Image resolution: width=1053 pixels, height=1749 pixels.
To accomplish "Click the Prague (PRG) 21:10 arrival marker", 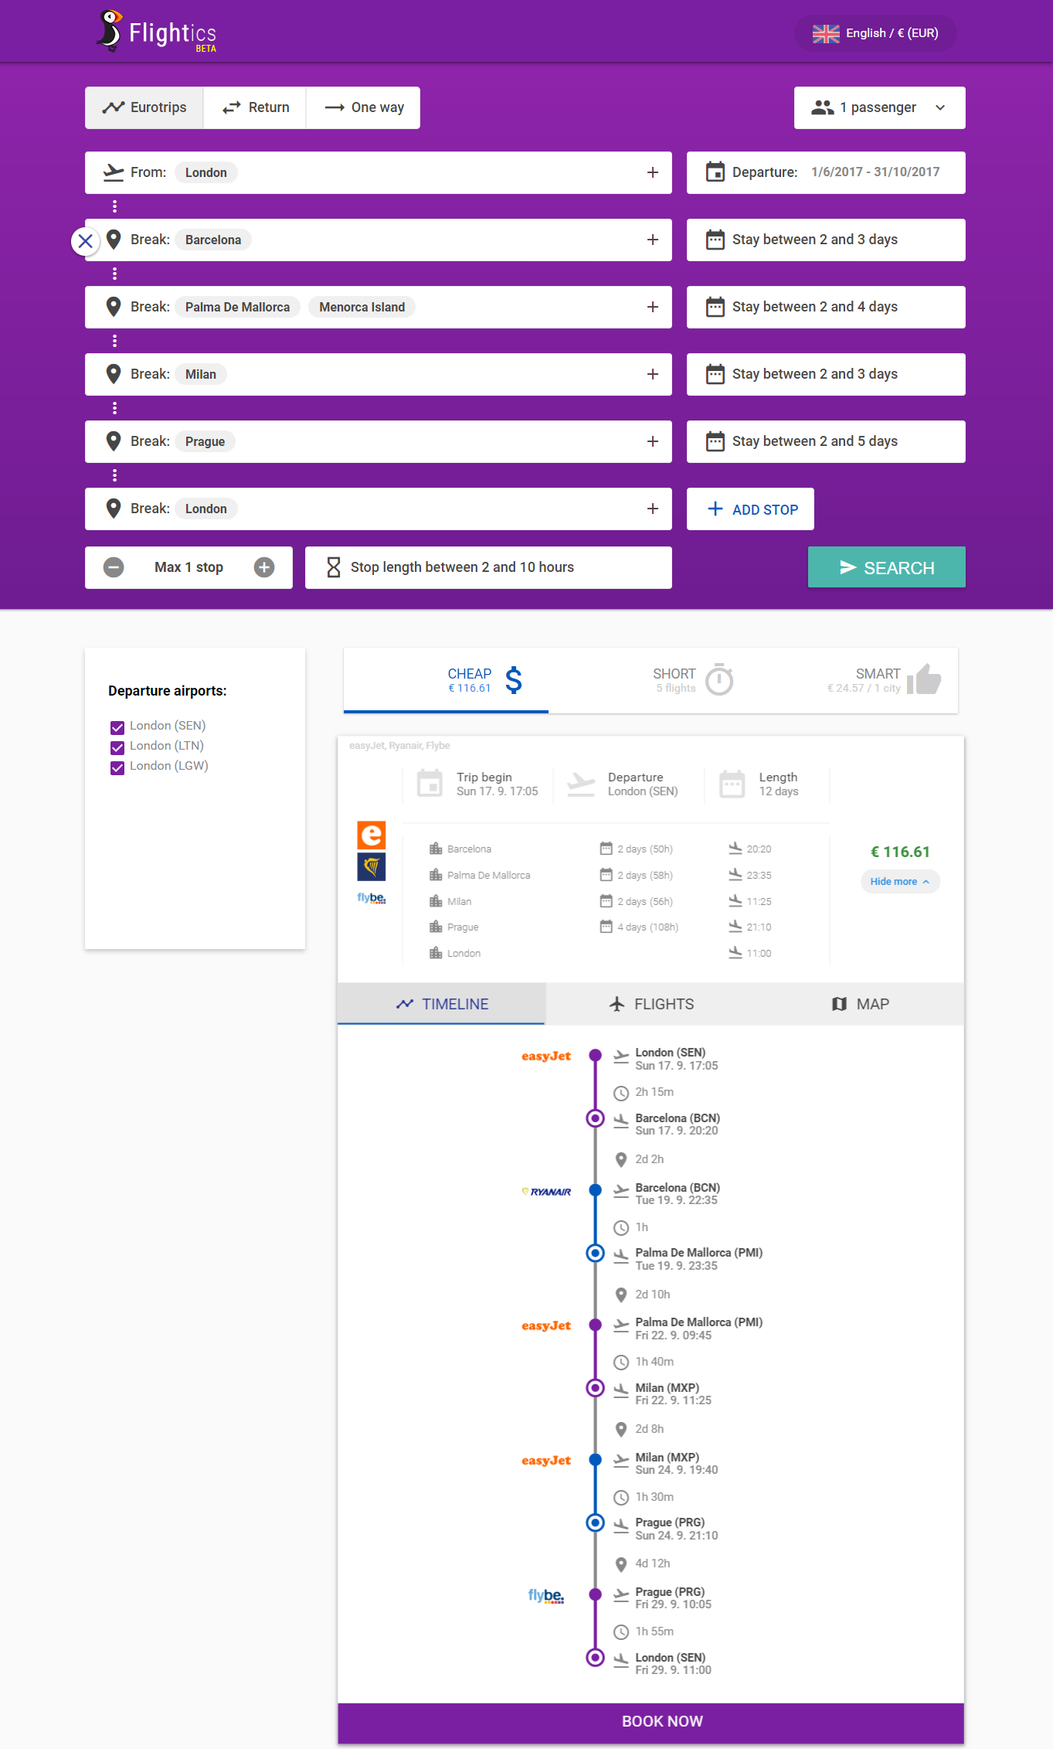I will click(x=595, y=1523).
